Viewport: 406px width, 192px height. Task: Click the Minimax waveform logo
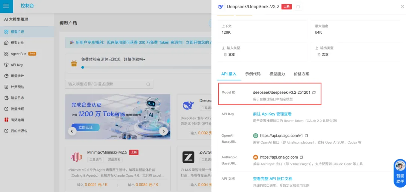[x=76, y=157]
